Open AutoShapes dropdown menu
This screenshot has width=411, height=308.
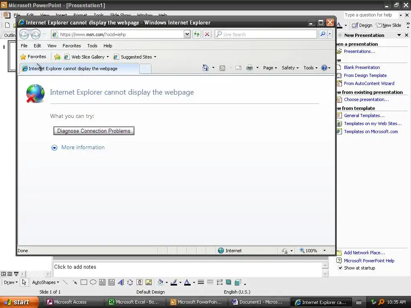point(46,282)
